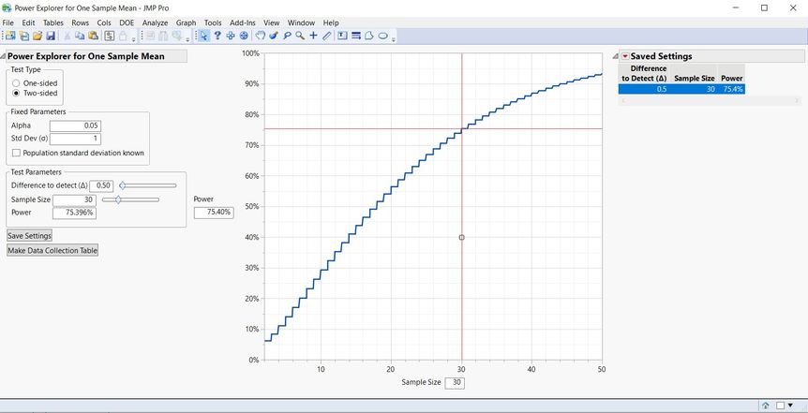Check Population standard deviation known box
Screen dimensions: 808x413
click(16, 153)
